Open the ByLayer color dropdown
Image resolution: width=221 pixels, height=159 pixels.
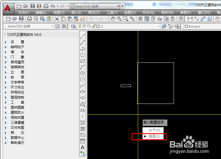pyautogui.click(x=202, y=26)
